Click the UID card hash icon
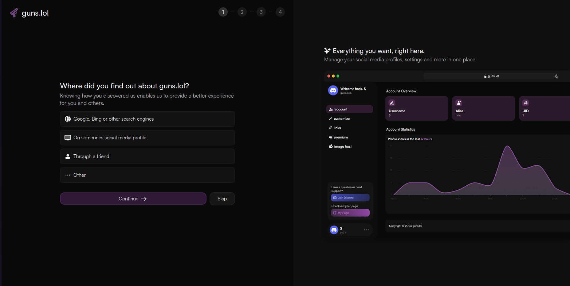This screenshot has width=570, height=286. point(526,103)
